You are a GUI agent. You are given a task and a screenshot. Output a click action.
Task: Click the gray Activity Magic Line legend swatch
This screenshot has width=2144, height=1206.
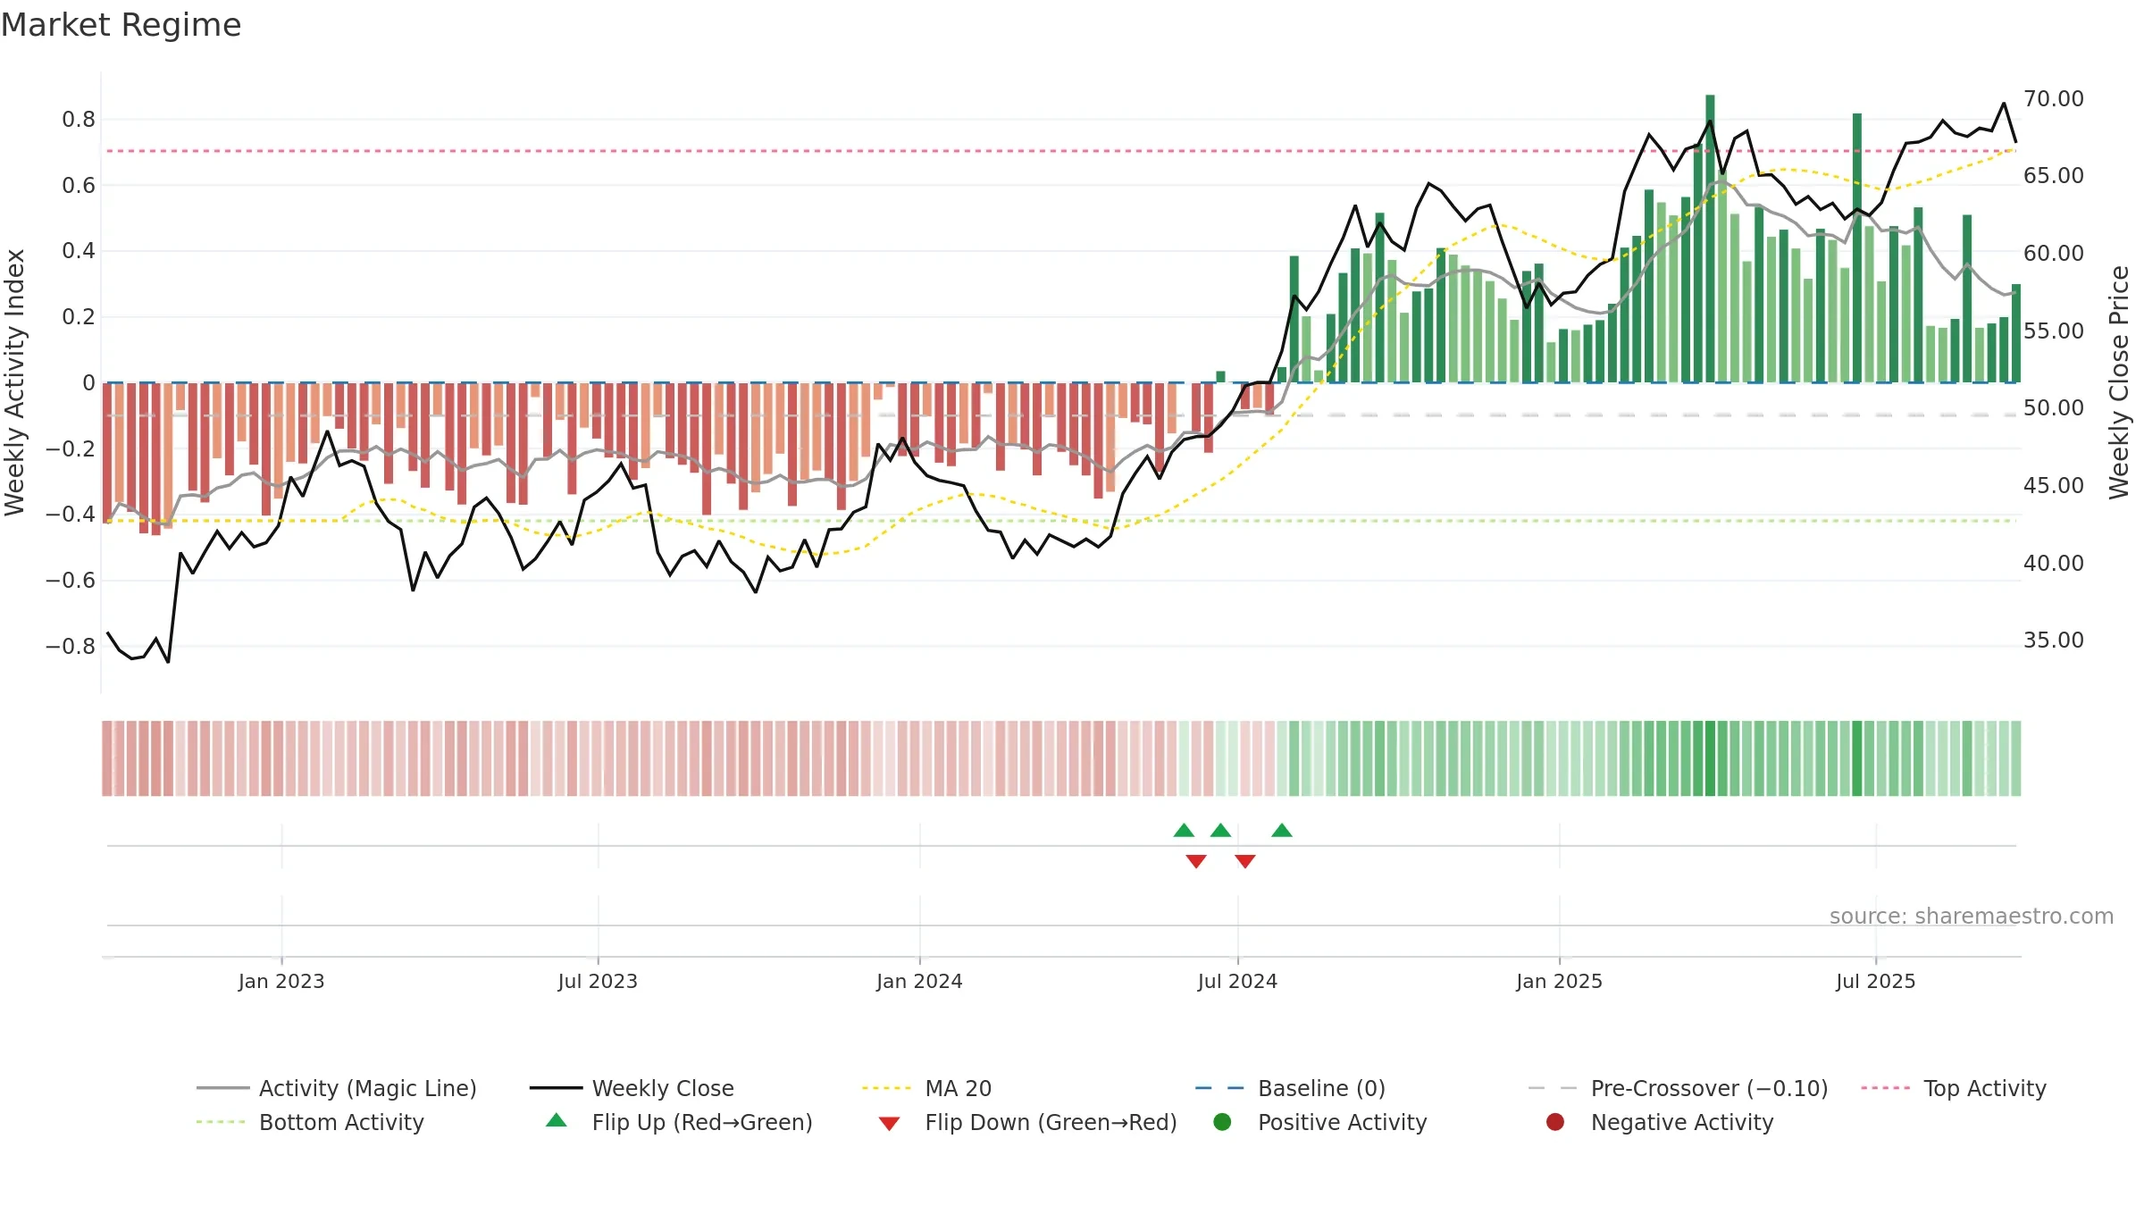[222, 1088]
